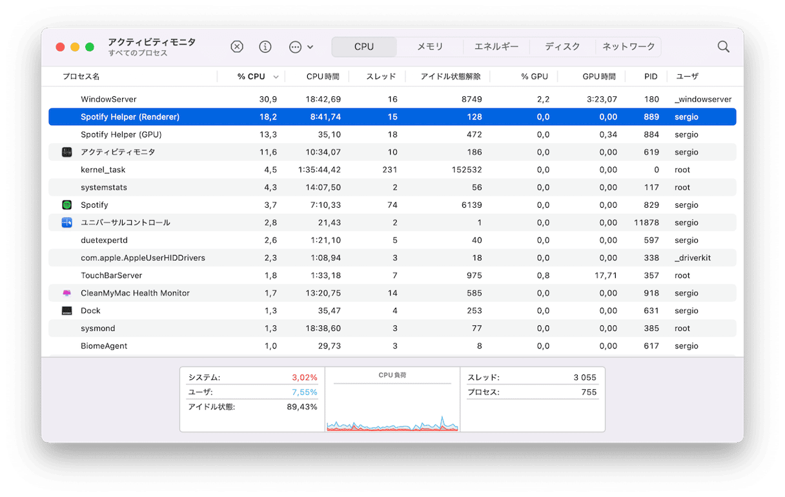Sort by the スレッド column header

coord(381,76)
